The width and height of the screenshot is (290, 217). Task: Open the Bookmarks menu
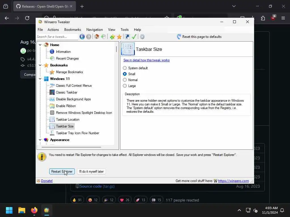click(x=72, y=30)
